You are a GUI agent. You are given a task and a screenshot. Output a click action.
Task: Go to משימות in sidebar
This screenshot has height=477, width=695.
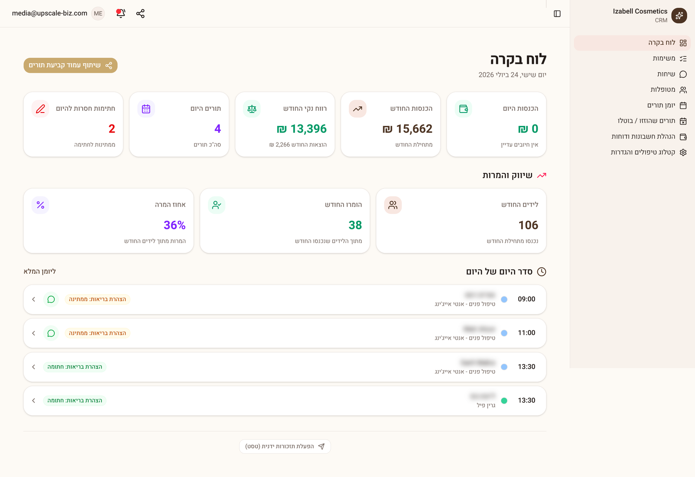(x=632, y=58)
